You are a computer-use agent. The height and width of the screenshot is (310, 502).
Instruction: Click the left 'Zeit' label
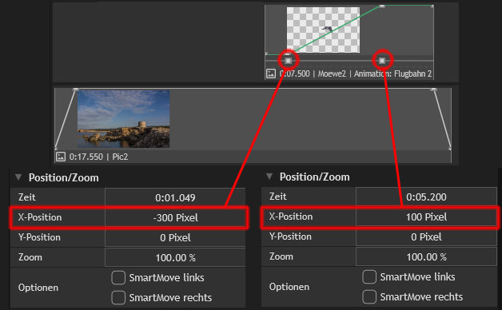pyautogui.click(x=27, y=197)
